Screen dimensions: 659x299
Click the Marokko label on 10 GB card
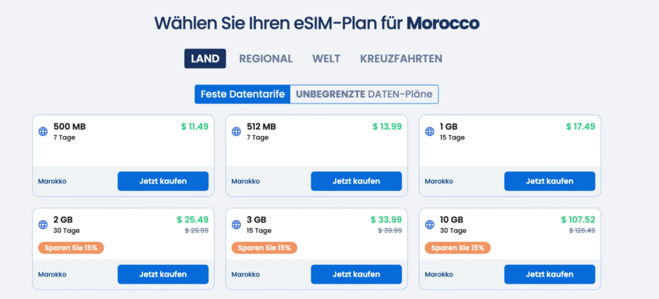(438, 275)
